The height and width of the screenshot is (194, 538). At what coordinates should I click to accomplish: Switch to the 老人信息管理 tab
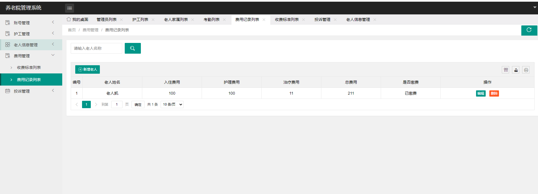[x=358, y=19]
